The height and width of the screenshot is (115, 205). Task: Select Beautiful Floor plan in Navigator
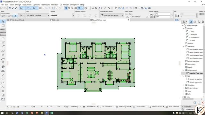click(195, 73)
